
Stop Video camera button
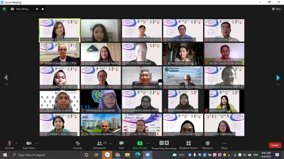point(29,145)
